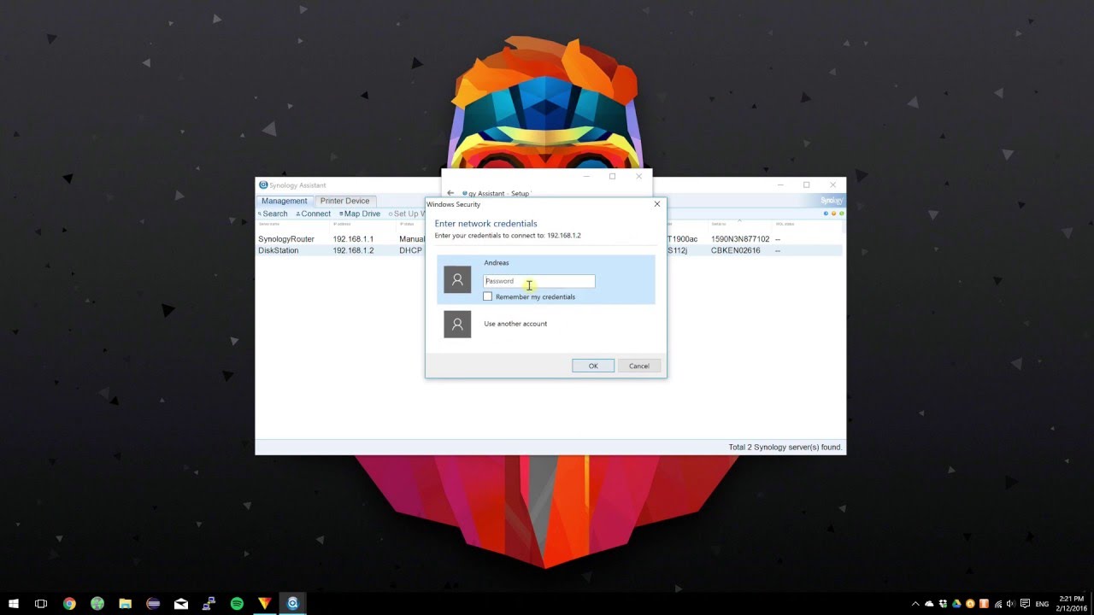1094x615 pixels.
Task: Open Google Chrome from taskbar
Action: tap(69, 603)
